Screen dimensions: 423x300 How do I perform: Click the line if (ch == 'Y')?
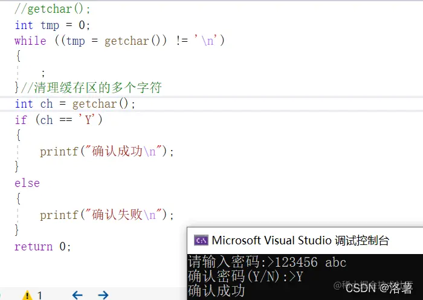(59, 120)
